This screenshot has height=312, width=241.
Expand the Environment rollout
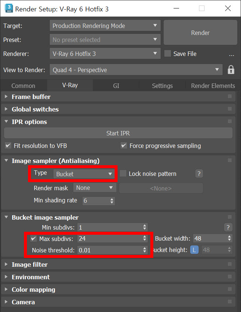(x=6, y=277)
